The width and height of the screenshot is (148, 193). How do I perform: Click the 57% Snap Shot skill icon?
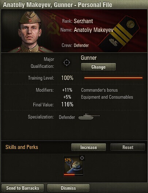73,166
